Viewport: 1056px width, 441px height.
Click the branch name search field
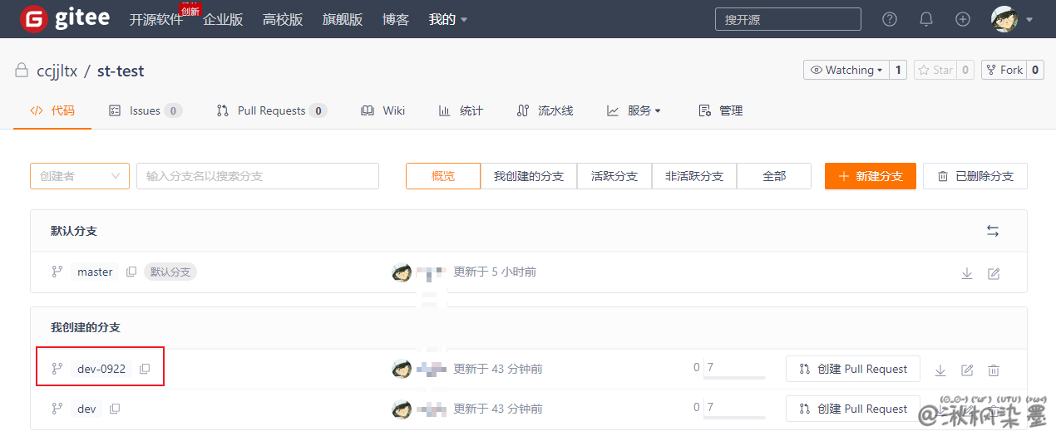click(x=258, y=176)
